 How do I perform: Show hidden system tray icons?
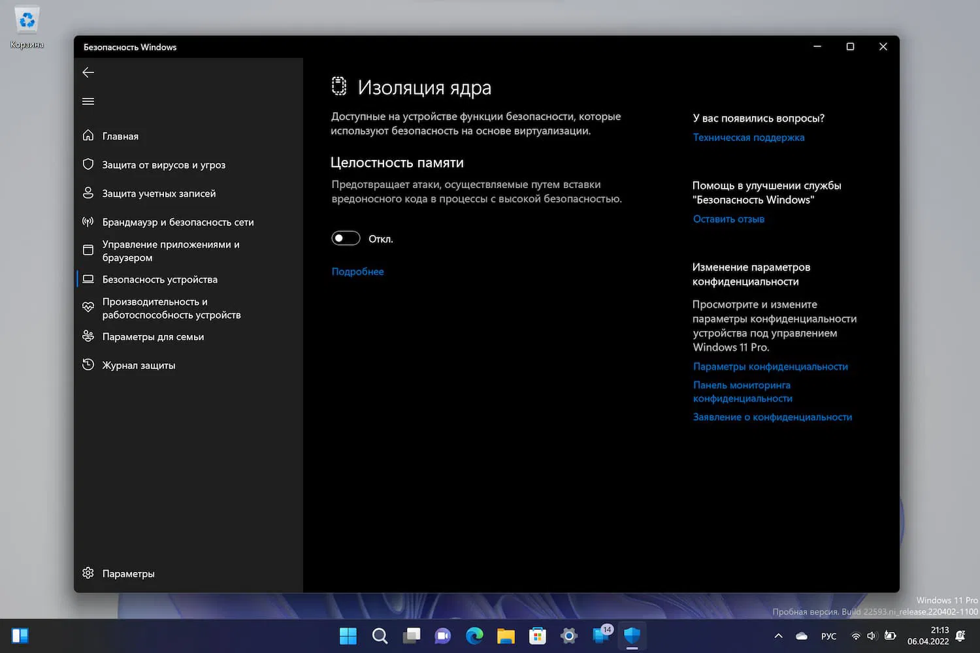click(778, 635)
